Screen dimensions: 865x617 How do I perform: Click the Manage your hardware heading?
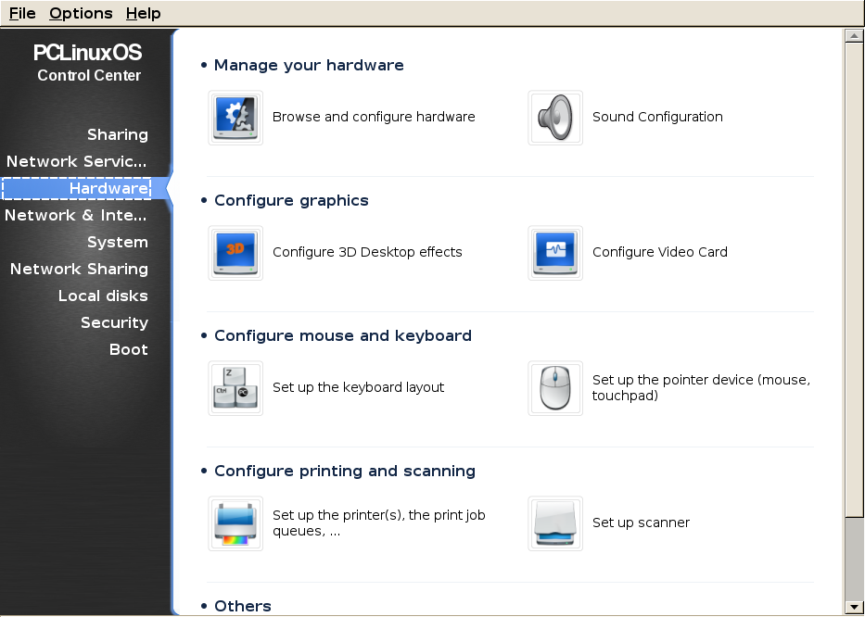[309, 65]
